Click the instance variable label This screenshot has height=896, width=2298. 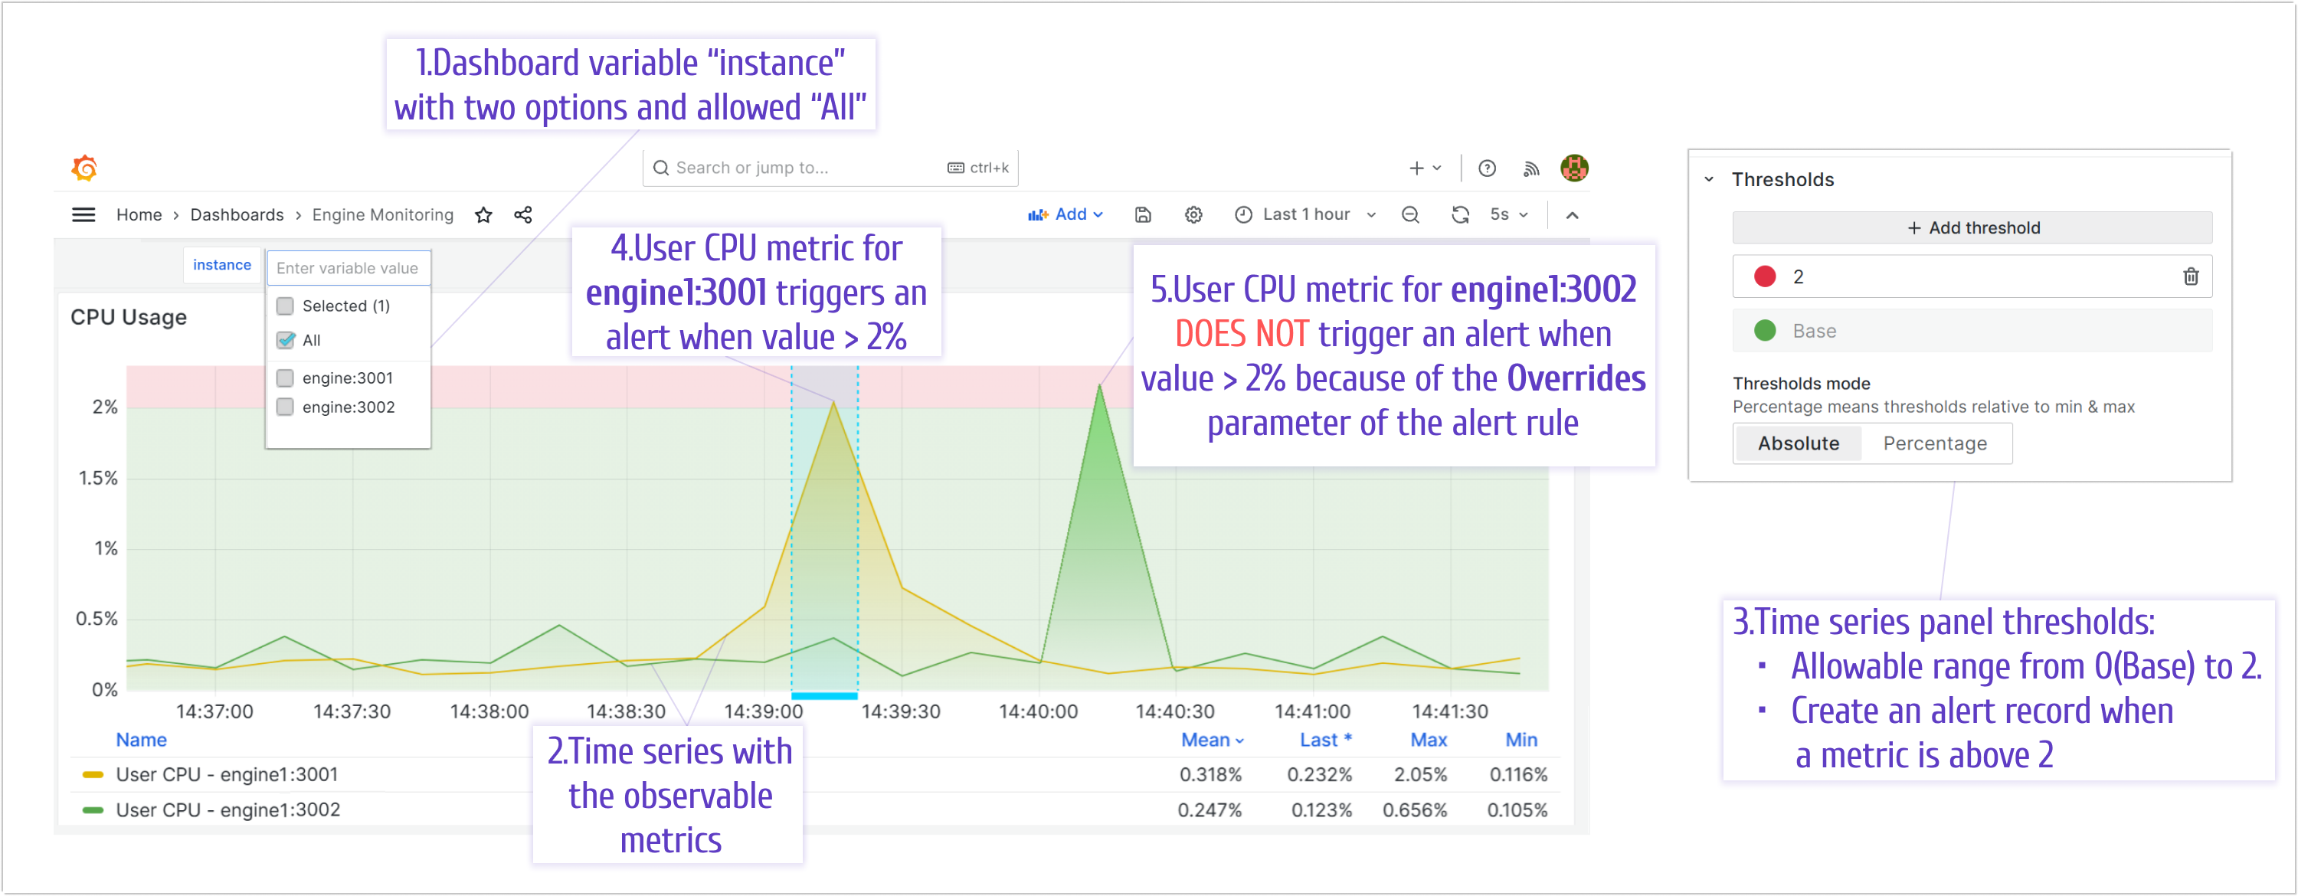point(222,266)
